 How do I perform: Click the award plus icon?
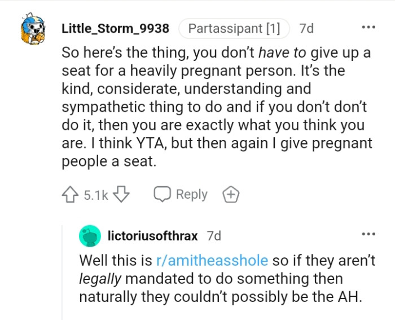tap(230, 195)
